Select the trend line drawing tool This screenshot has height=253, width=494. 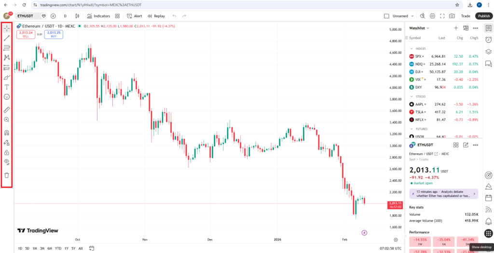coord(7,38)
